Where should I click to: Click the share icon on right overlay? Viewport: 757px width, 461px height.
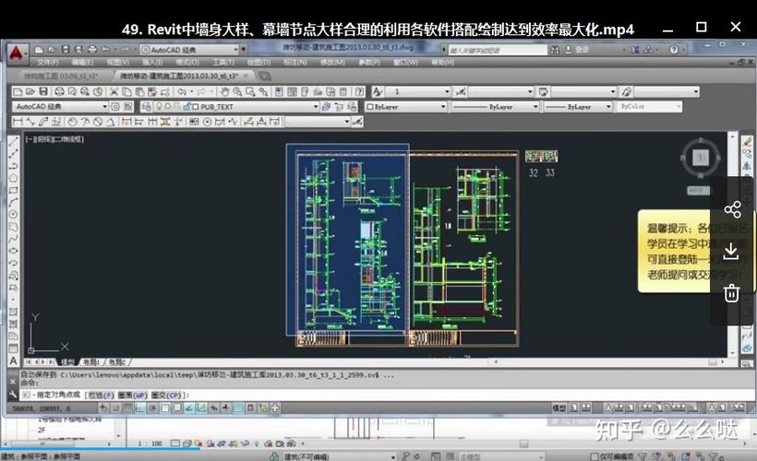click(732, 209)
